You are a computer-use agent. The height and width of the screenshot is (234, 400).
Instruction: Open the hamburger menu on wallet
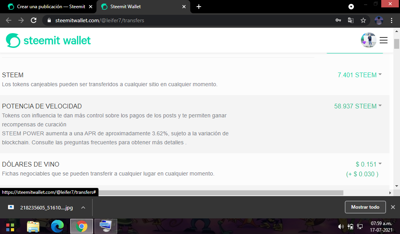click(384, 40)
